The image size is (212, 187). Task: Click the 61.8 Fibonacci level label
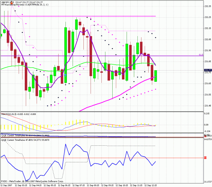pos(201,54)
